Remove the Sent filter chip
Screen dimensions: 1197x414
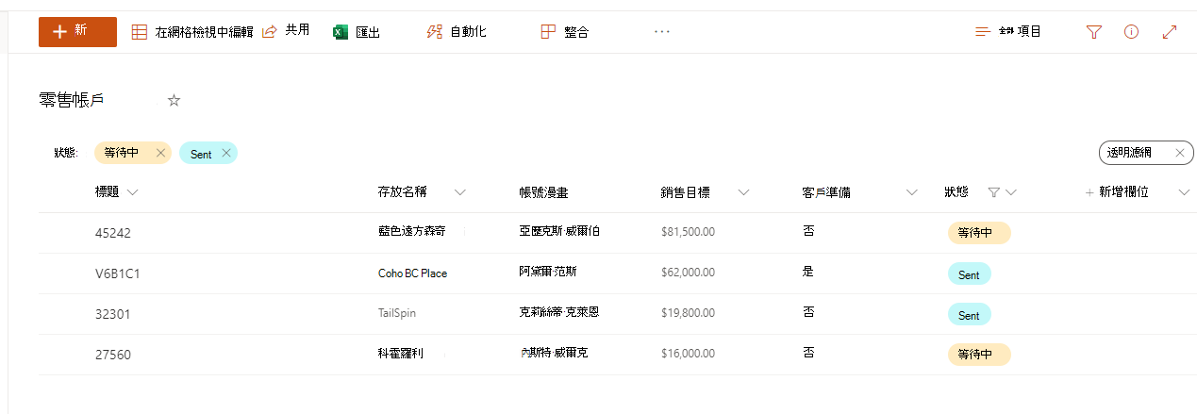tap(225, 153)
